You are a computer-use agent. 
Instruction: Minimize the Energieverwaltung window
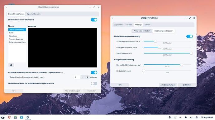point(185,18)
